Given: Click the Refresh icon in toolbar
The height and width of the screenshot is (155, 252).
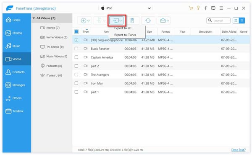Looking at the screenshot, I should (x=148, y=21).
